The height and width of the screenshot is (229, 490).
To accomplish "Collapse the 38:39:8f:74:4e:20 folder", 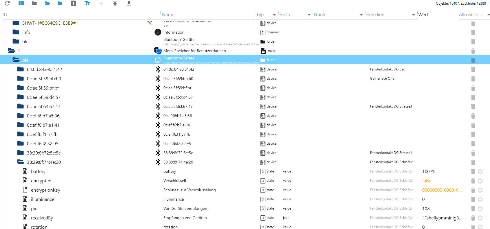I will pos(21,162).
